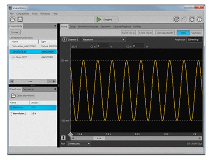Click the open file folder icon

[12, 20]
